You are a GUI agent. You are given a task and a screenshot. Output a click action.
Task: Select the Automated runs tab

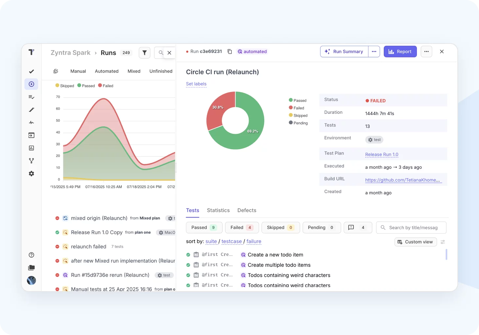pos(107,71)
